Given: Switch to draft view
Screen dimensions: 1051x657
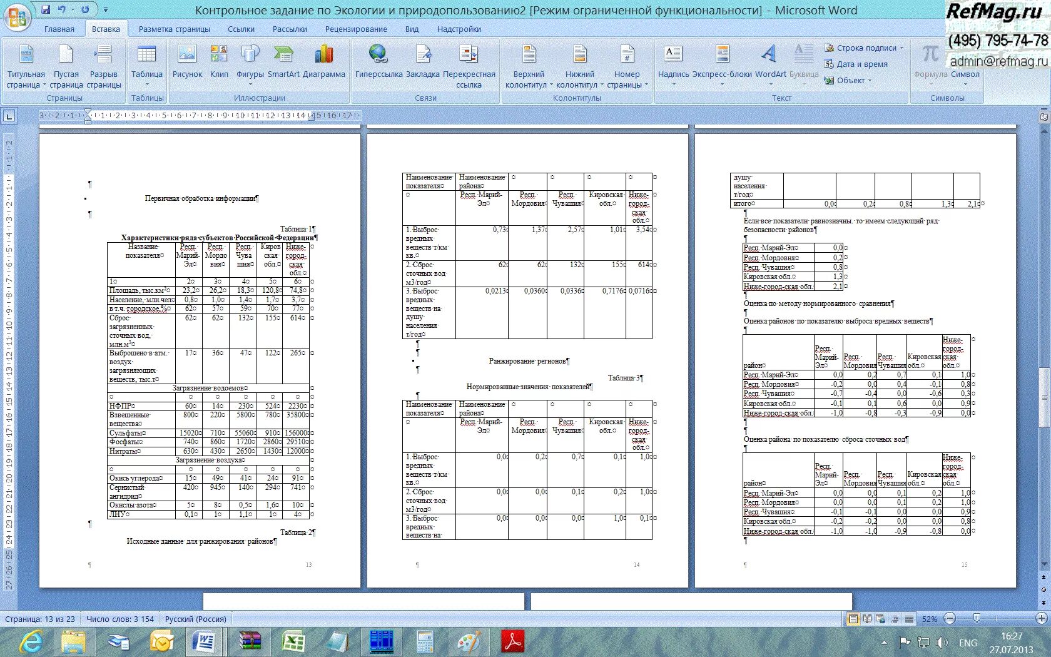Looking at the screenshot, I should (x=909, y=619).
